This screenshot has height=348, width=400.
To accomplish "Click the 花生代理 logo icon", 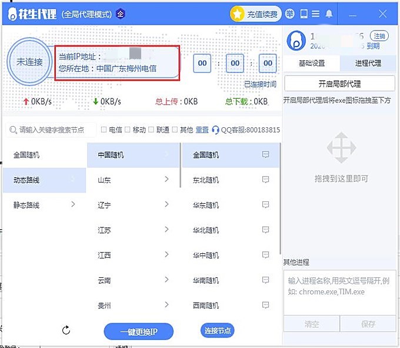I will pos(12,14).
